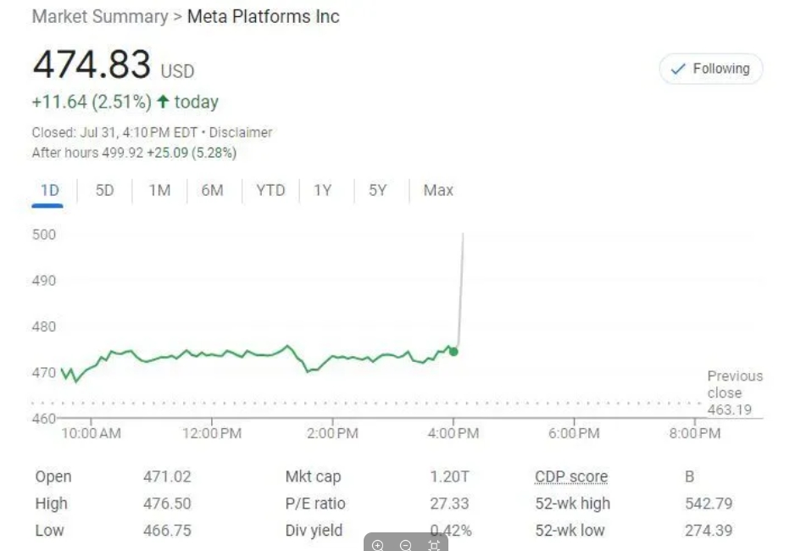Screen dimensions: 812x551
Task: Click the Disclaimer link
Action: click(x=241, y=132)
